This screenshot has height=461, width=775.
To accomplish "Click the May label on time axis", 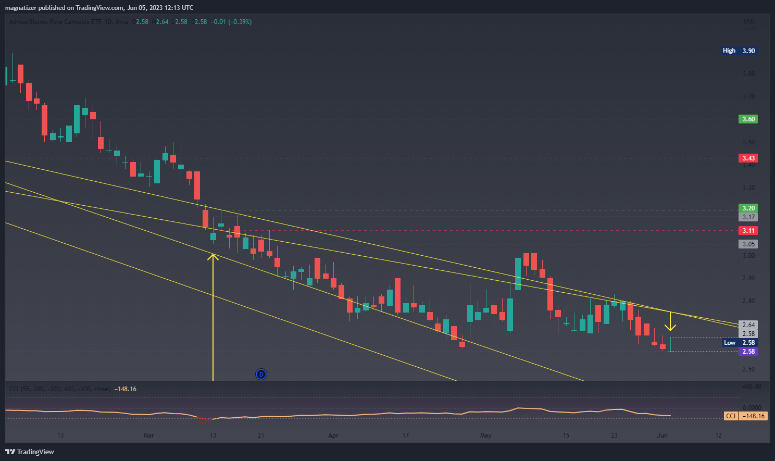I will pos(485,435).
